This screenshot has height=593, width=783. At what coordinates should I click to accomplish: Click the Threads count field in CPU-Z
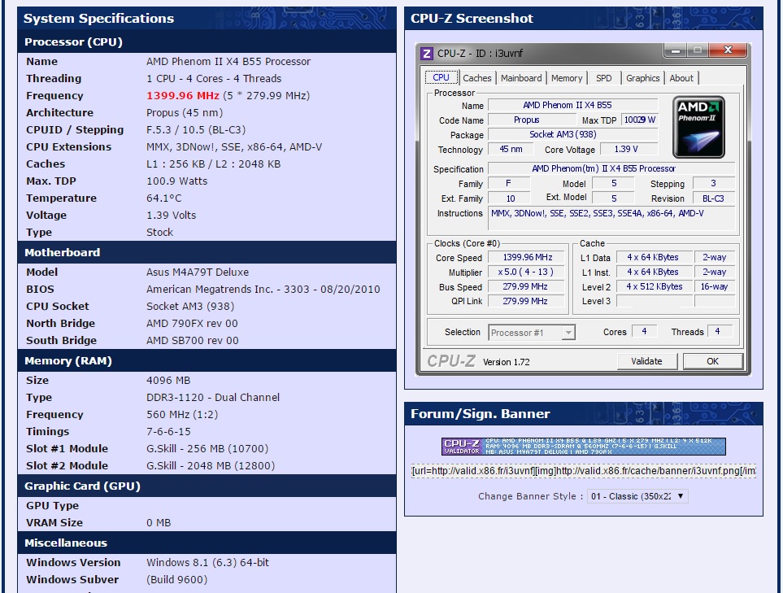(x=720, y=331)
